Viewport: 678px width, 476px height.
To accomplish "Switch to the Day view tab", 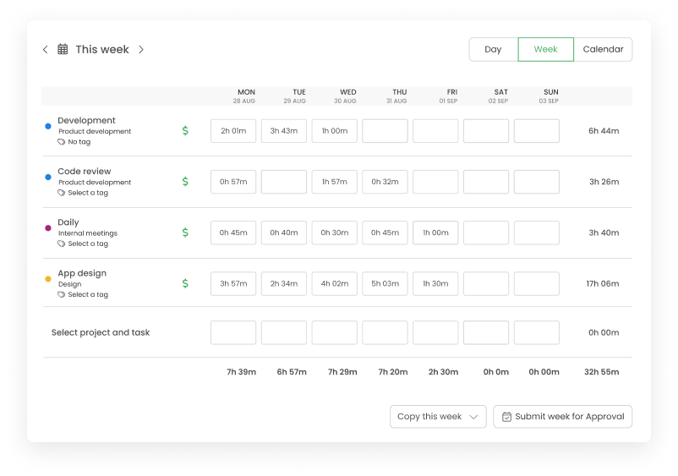I will pyautogui.click(x=494, y=49).
